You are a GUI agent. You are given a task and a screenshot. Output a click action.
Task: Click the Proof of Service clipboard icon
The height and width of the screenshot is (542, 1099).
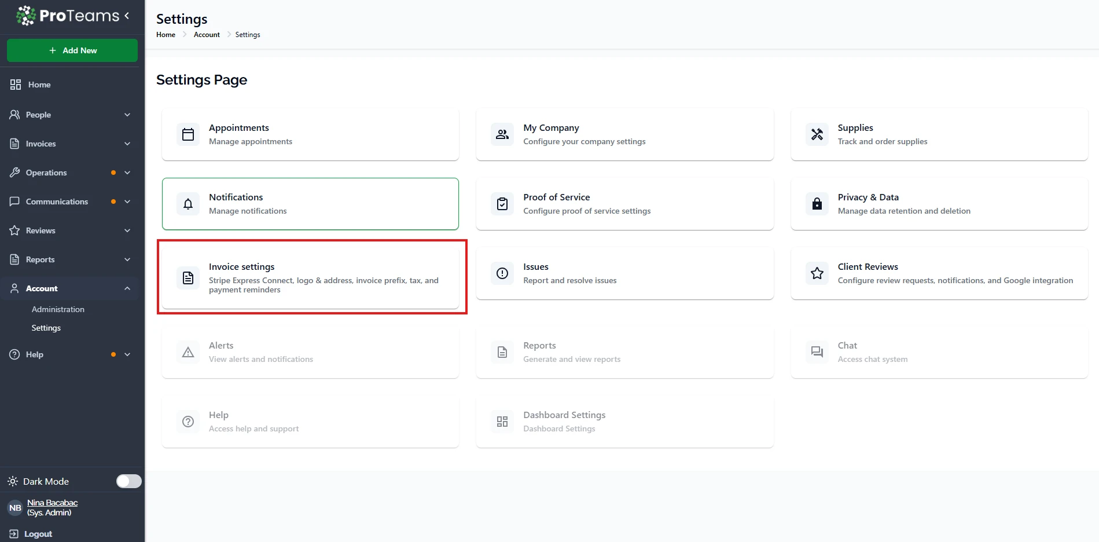tap(502, 204)
